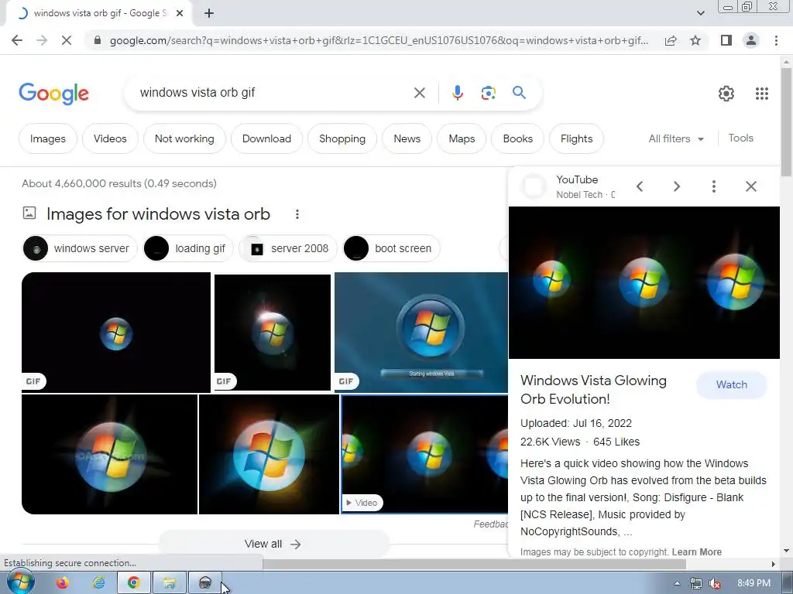Viewport: 793px width, 594px height.
Task: Open preview panel three-dot options
Action: (713, 186)
